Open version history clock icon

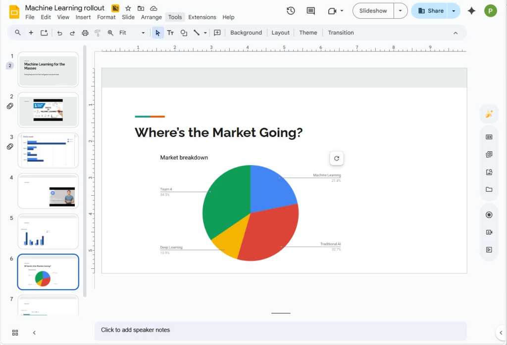[x=291, y=10]
